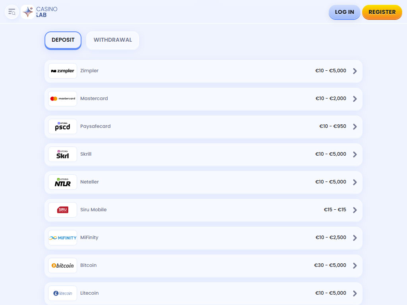Screen dimensions: 407x305
Task: Click the €15 - €15 limit
Action: (x=335, y=210)
